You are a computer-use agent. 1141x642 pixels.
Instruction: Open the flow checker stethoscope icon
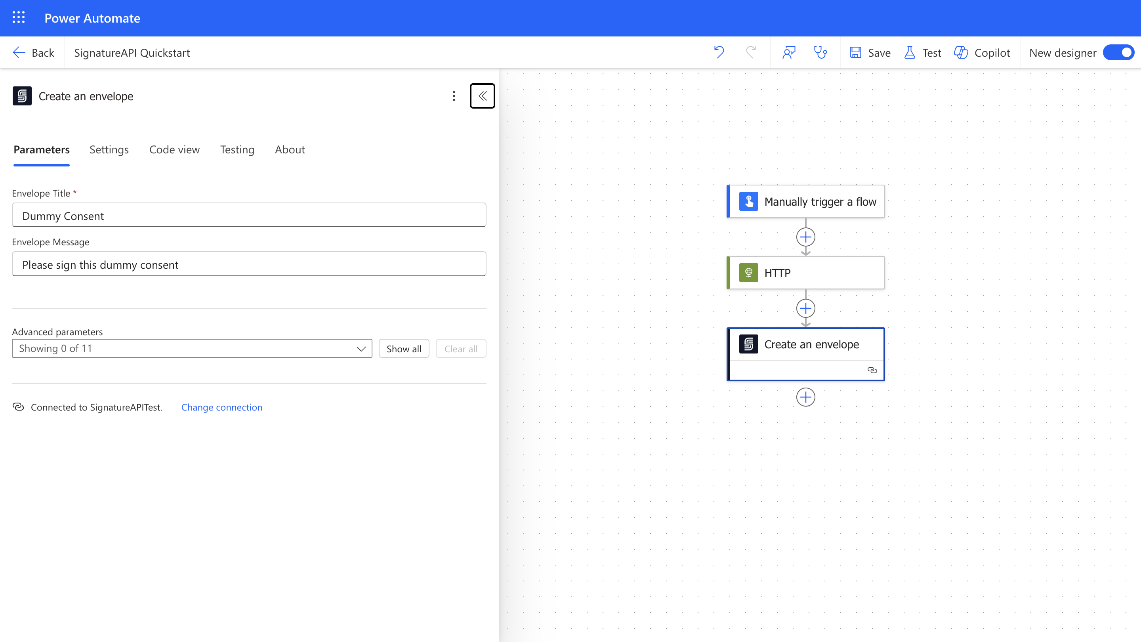[x=820, y=52]
